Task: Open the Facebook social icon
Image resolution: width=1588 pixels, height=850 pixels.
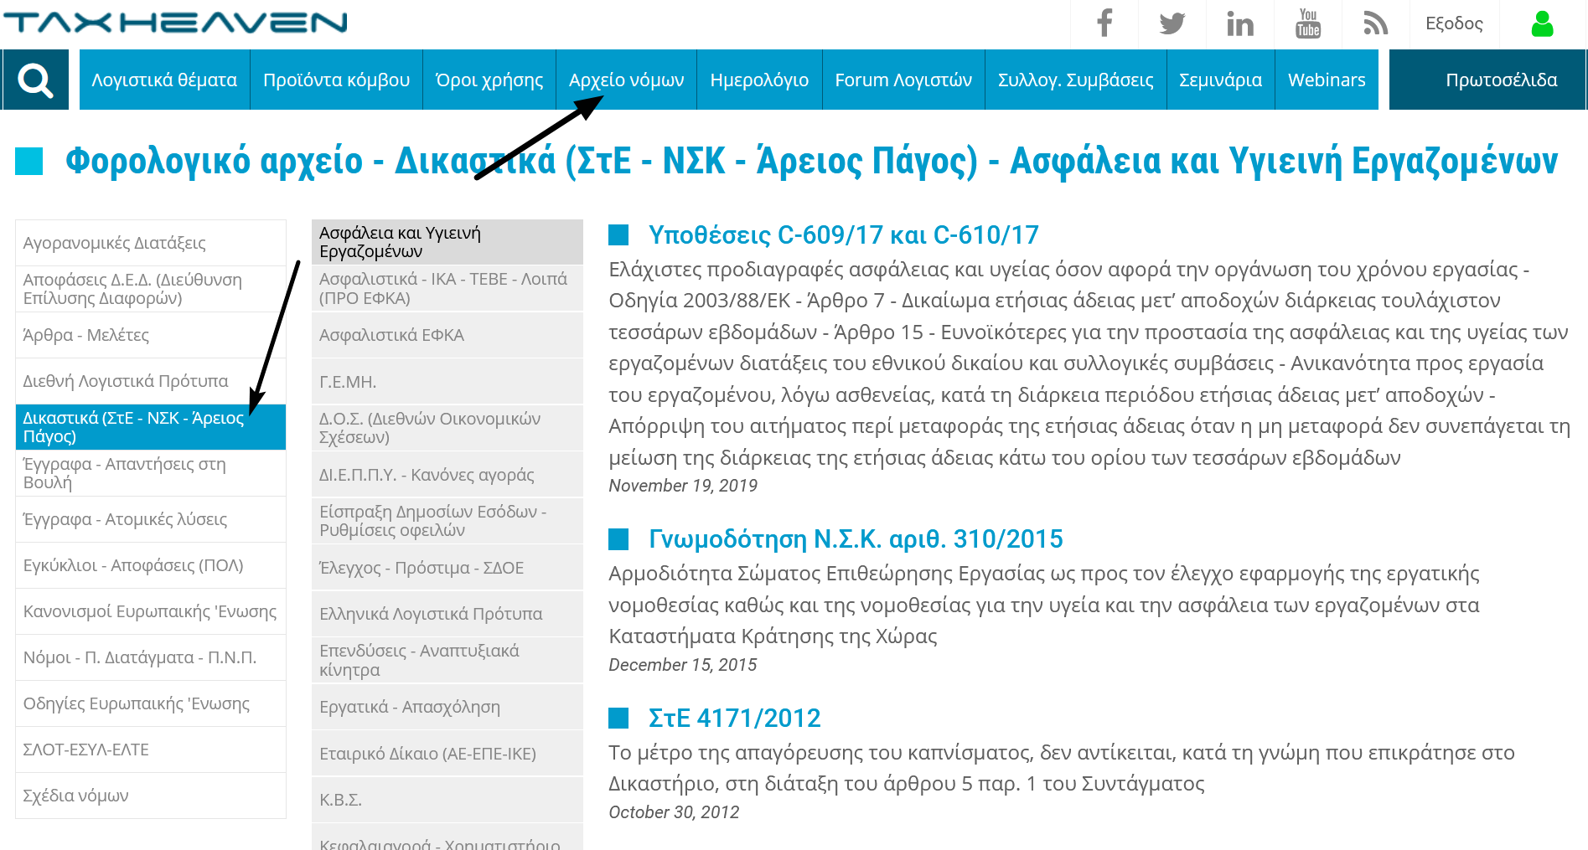Action: coord(1104,23)
